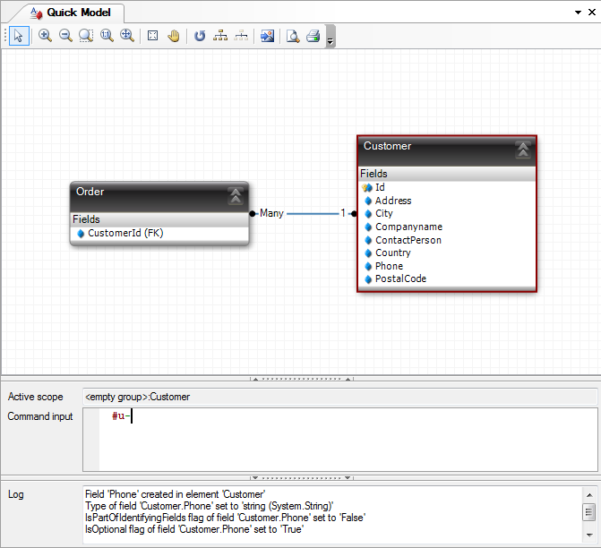Click the zoom out magnifier icon
The width and height of the screenshot is (601, 548).
[x=65, y=36]
